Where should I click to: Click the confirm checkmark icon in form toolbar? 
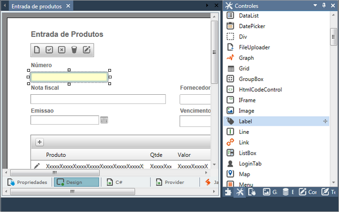coord(49,49)
